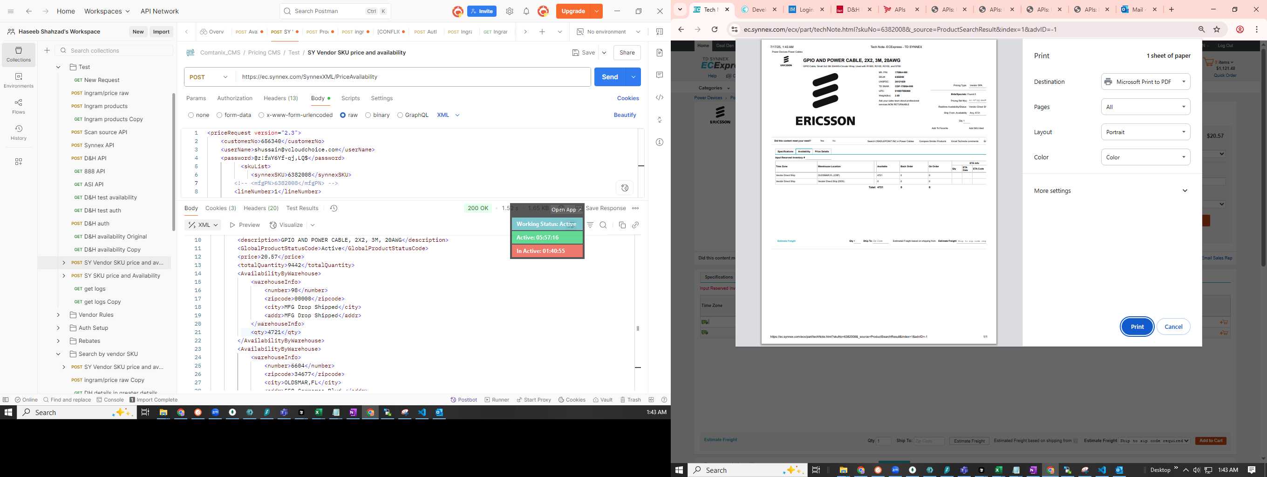Open the Postman notifications bell

pyautogui.click(x=526, y=11)
